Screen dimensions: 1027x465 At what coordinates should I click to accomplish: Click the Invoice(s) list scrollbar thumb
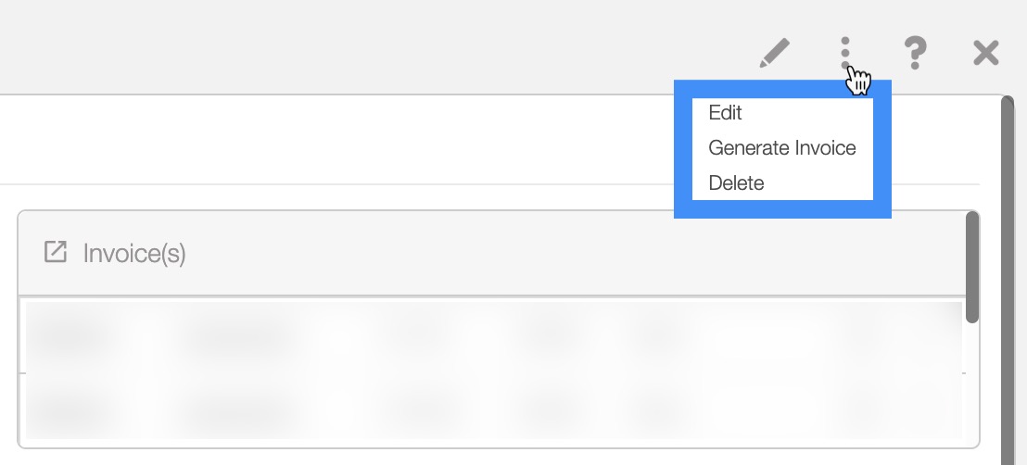[971, 267]
